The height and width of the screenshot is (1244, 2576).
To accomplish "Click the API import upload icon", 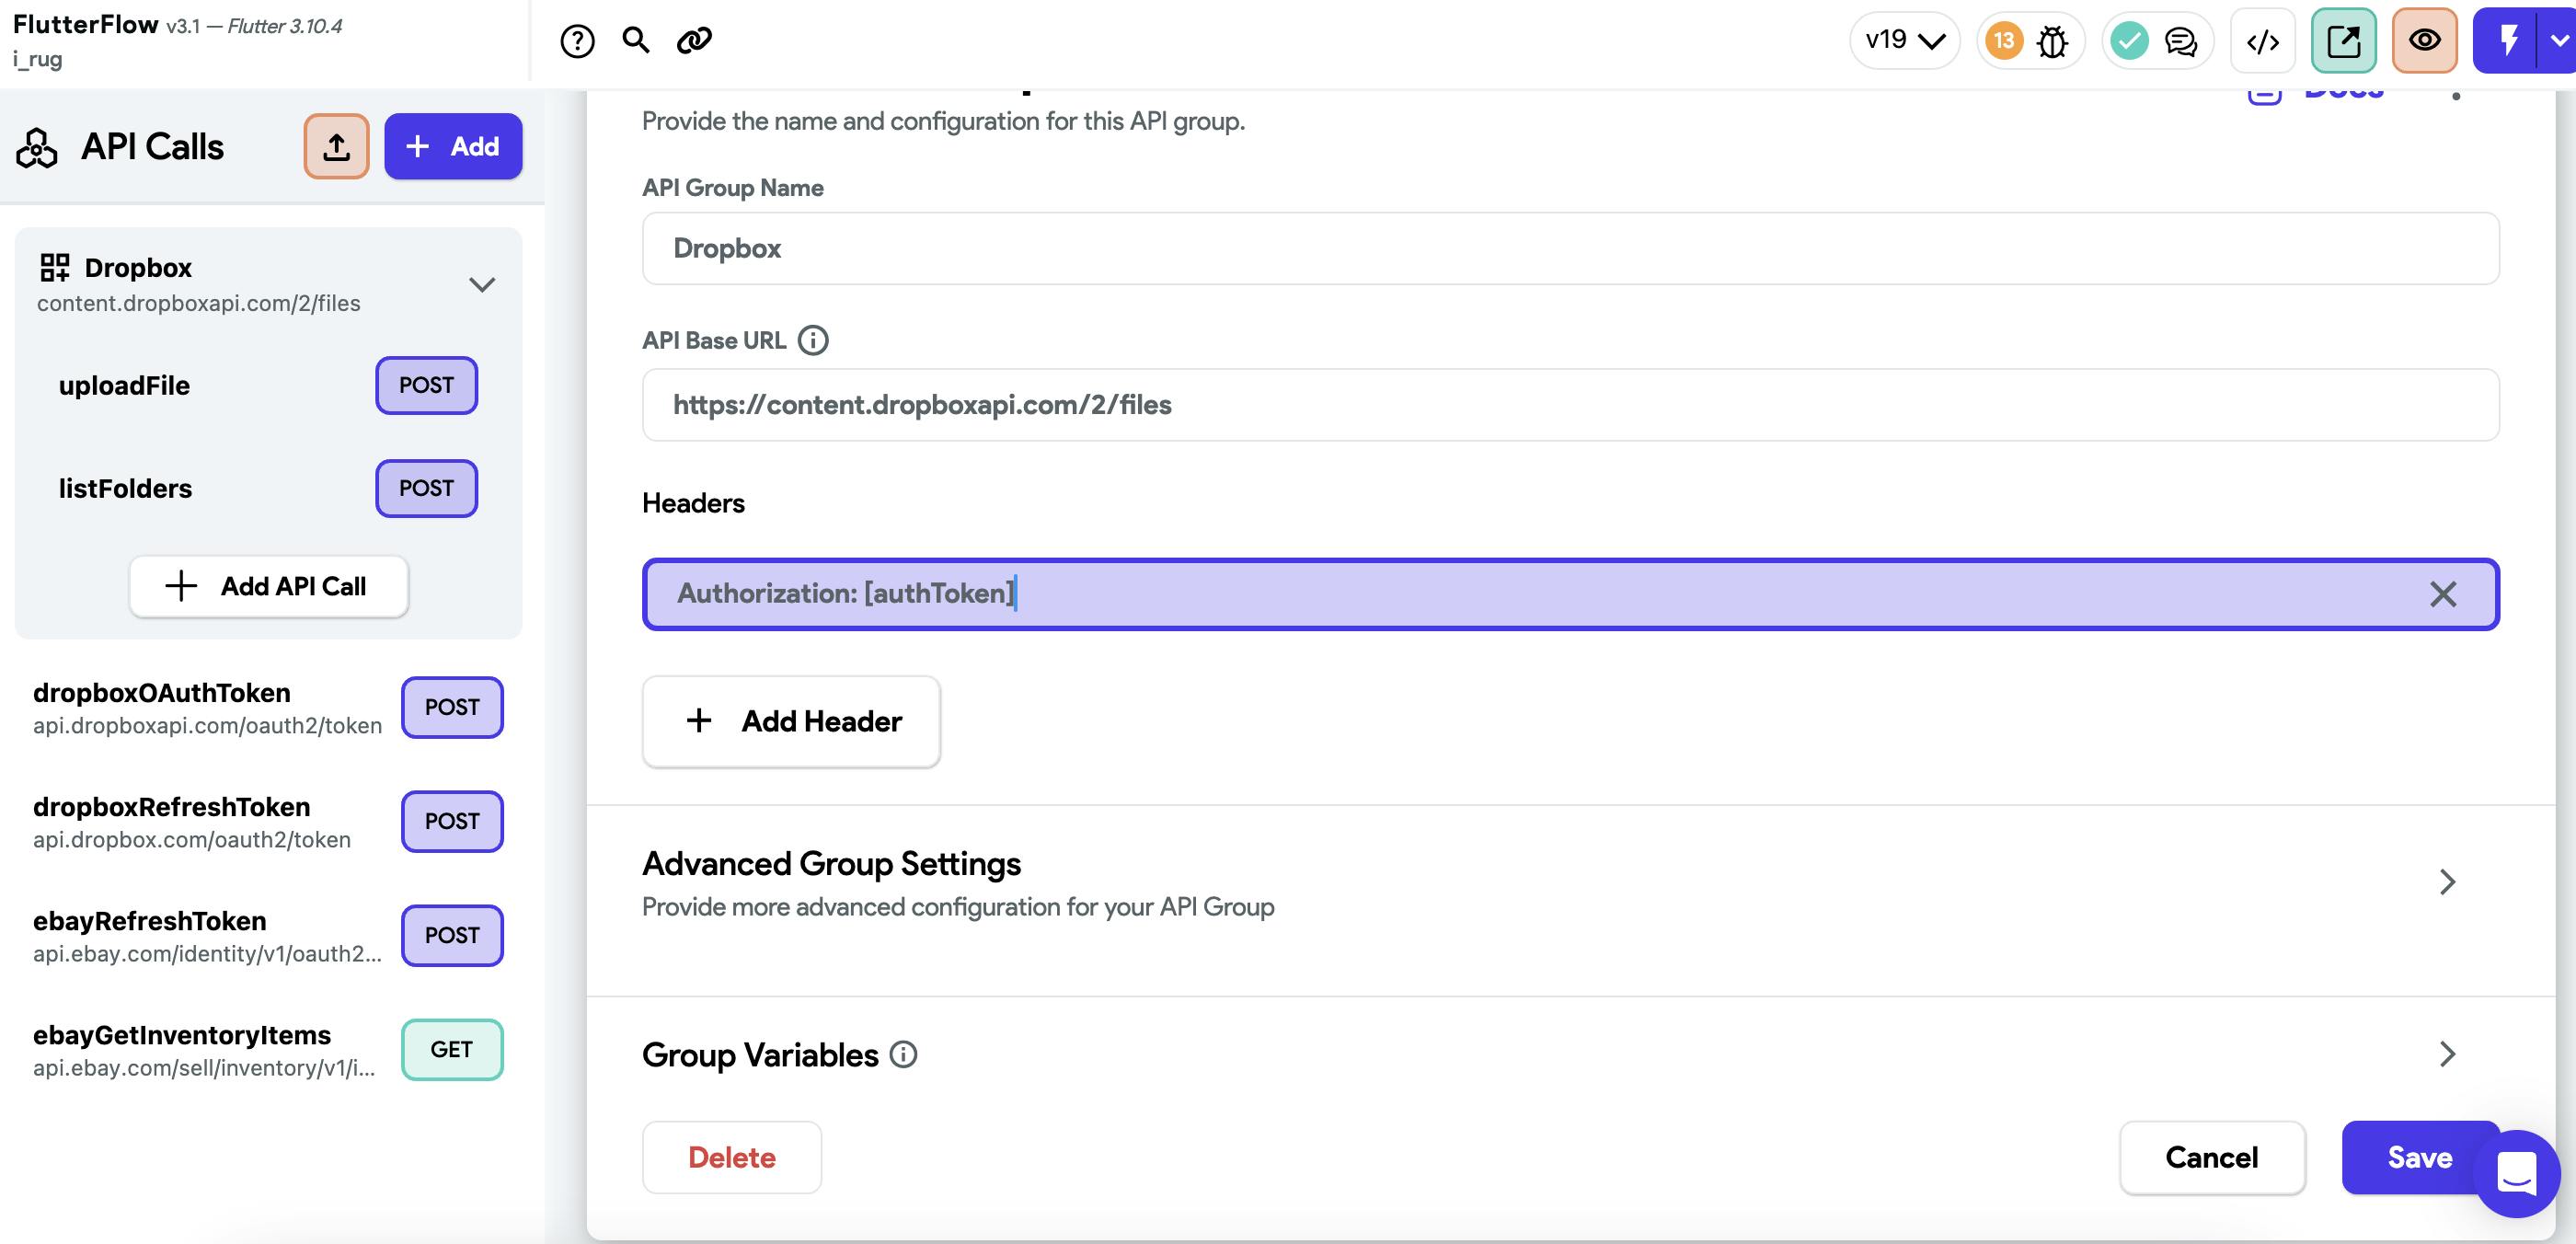I will pos(336,147).
